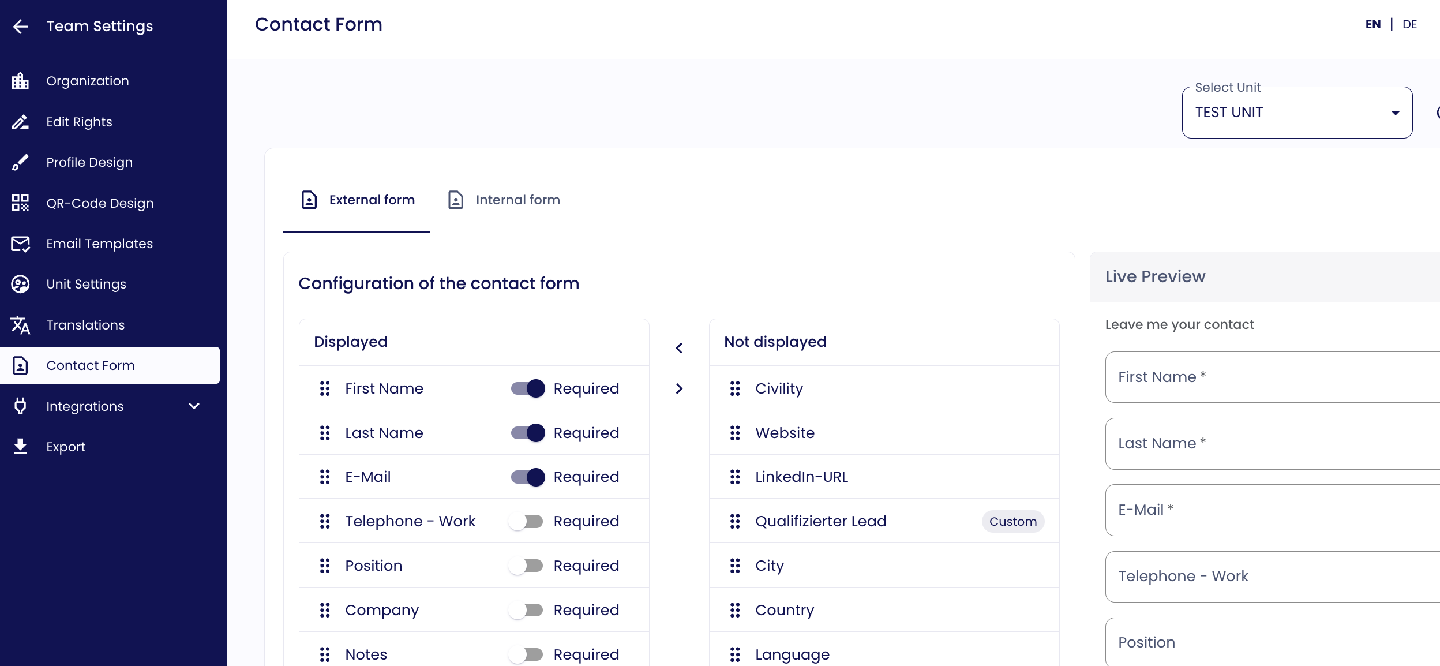Image resolution: width=1440 pixels, height=666 pixels.
Task: Click the Profile Design brush icon
Action: point(20,162)
